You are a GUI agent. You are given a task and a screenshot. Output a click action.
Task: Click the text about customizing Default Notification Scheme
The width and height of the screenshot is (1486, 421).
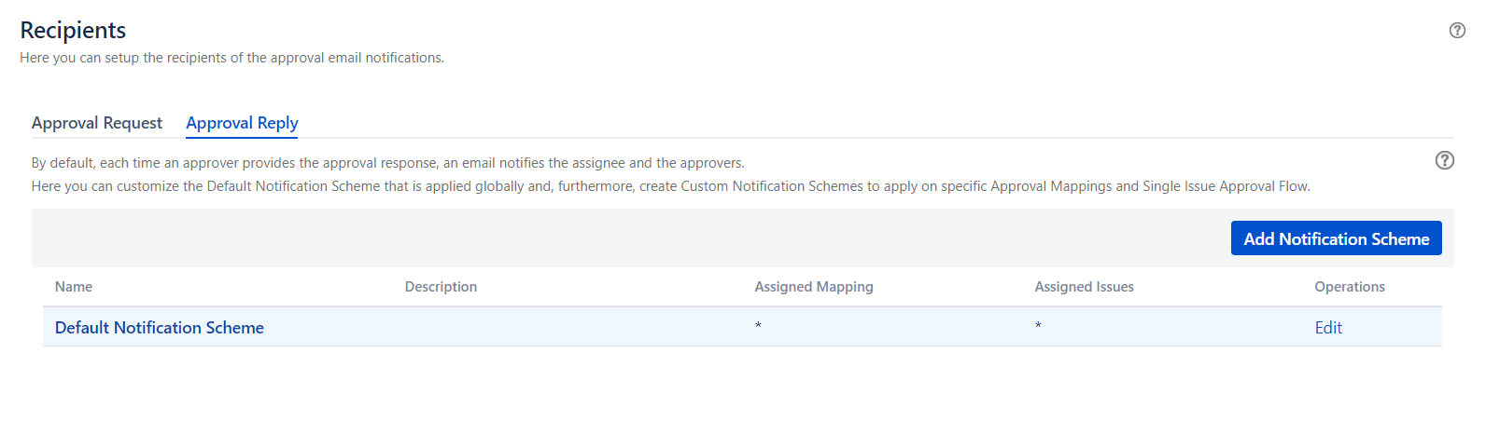tap(670, 186)
